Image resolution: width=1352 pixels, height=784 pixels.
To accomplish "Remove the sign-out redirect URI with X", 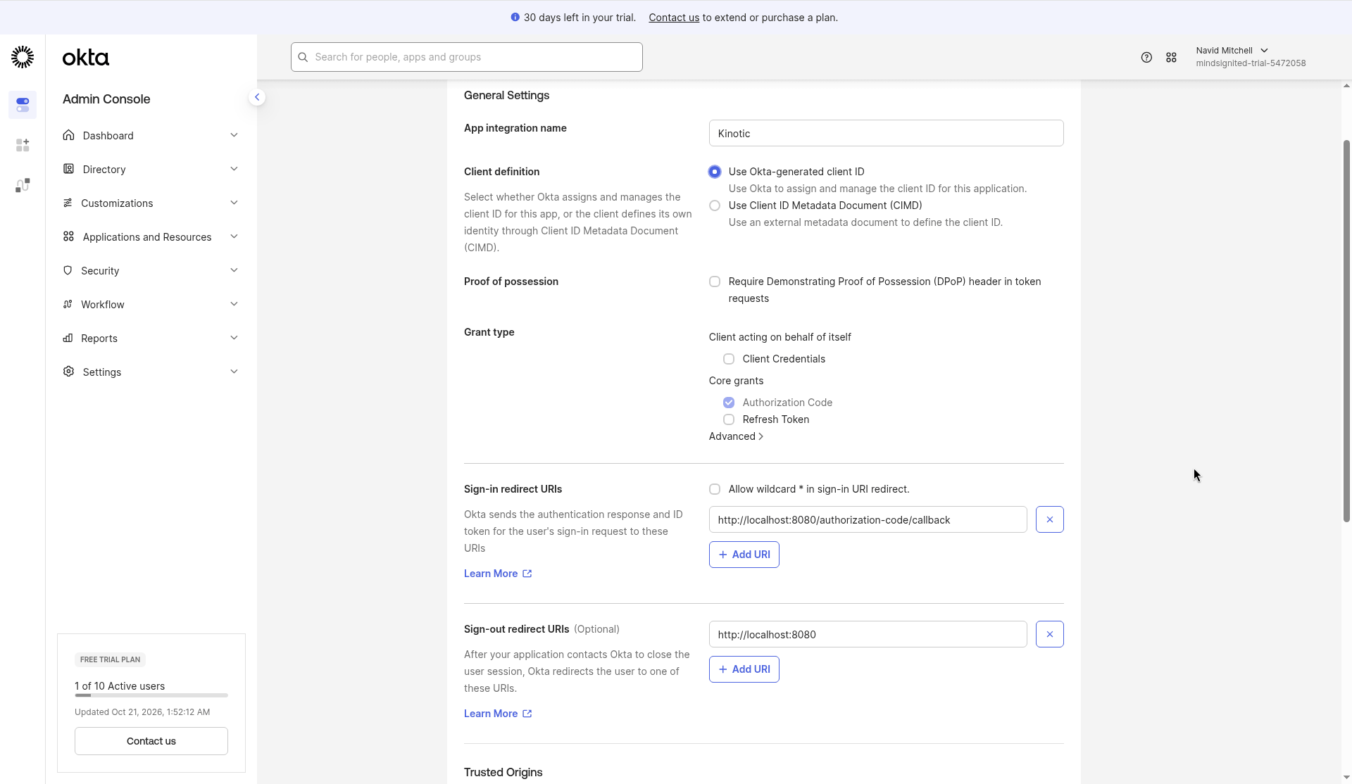I will pos(1049,634).
